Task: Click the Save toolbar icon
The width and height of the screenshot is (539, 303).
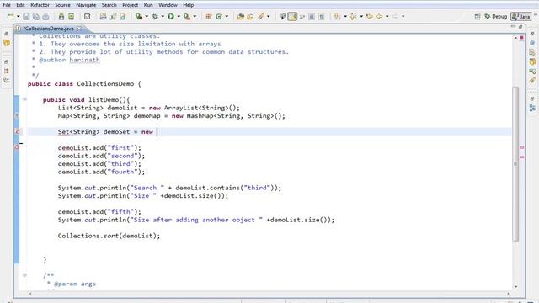Action: [26, 17]
